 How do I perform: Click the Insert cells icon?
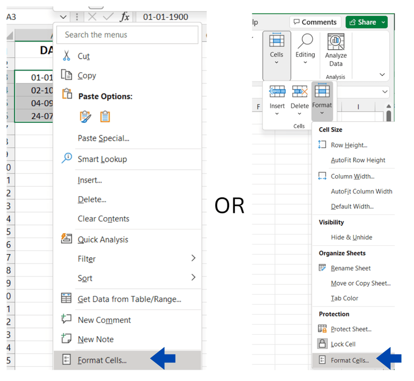pos(277,92)
